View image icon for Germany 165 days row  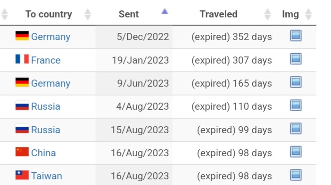(x=296, y=82)
